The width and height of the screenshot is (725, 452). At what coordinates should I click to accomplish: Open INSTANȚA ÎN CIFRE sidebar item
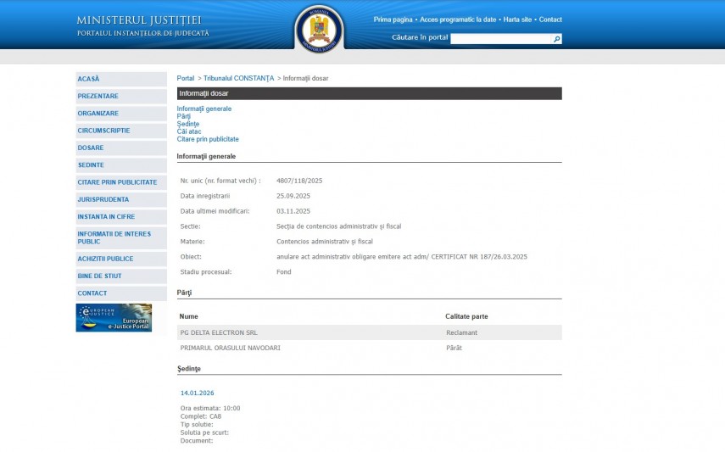(106, 216)
